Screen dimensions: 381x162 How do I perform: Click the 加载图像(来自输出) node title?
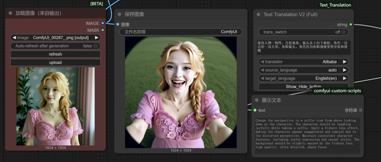point(38,13)
